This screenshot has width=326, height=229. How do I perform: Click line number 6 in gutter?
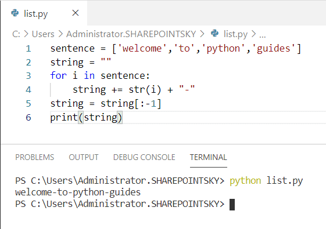(x=28, y=118)
